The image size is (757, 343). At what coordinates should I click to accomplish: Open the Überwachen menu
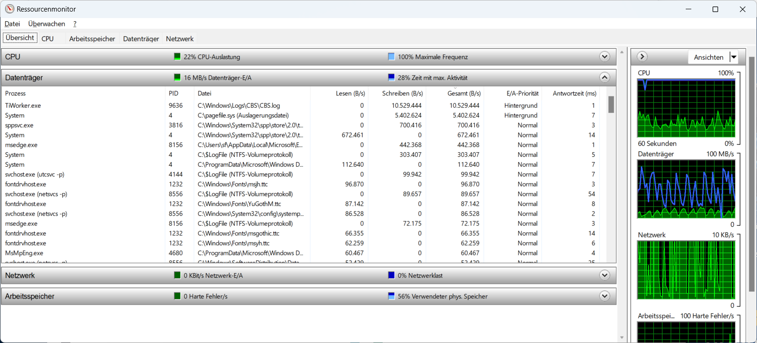(x=47, y=24)
